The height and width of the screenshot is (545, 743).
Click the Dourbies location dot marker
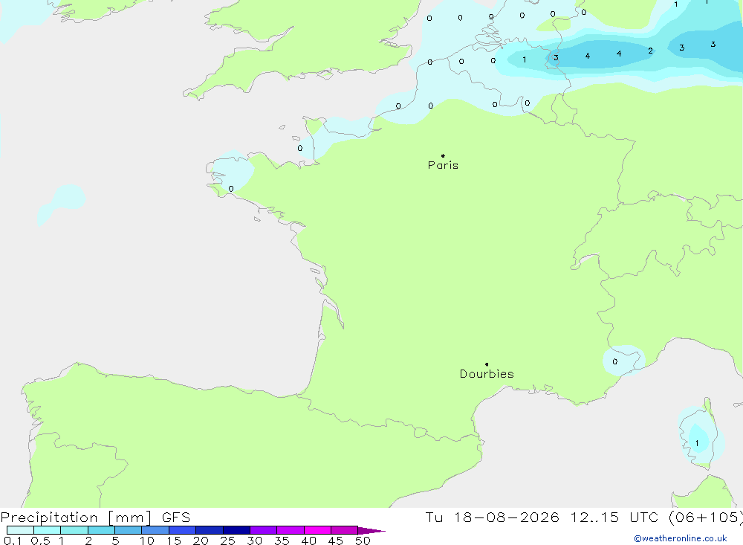(487, 364)
